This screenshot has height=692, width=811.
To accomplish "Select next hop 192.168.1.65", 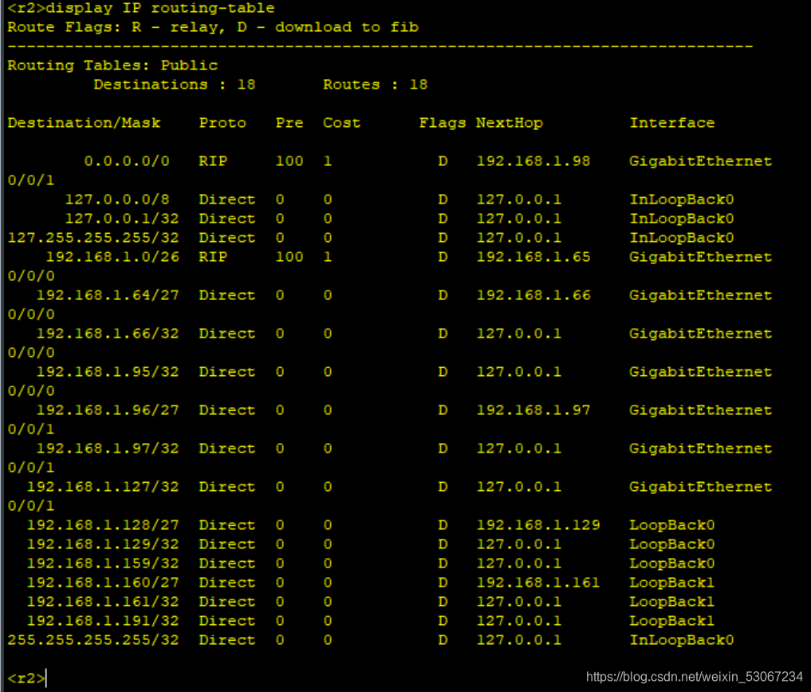I will [x=533, y=257].
